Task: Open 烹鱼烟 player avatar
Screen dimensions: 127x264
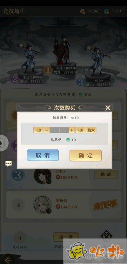Action: coord(43,205)
